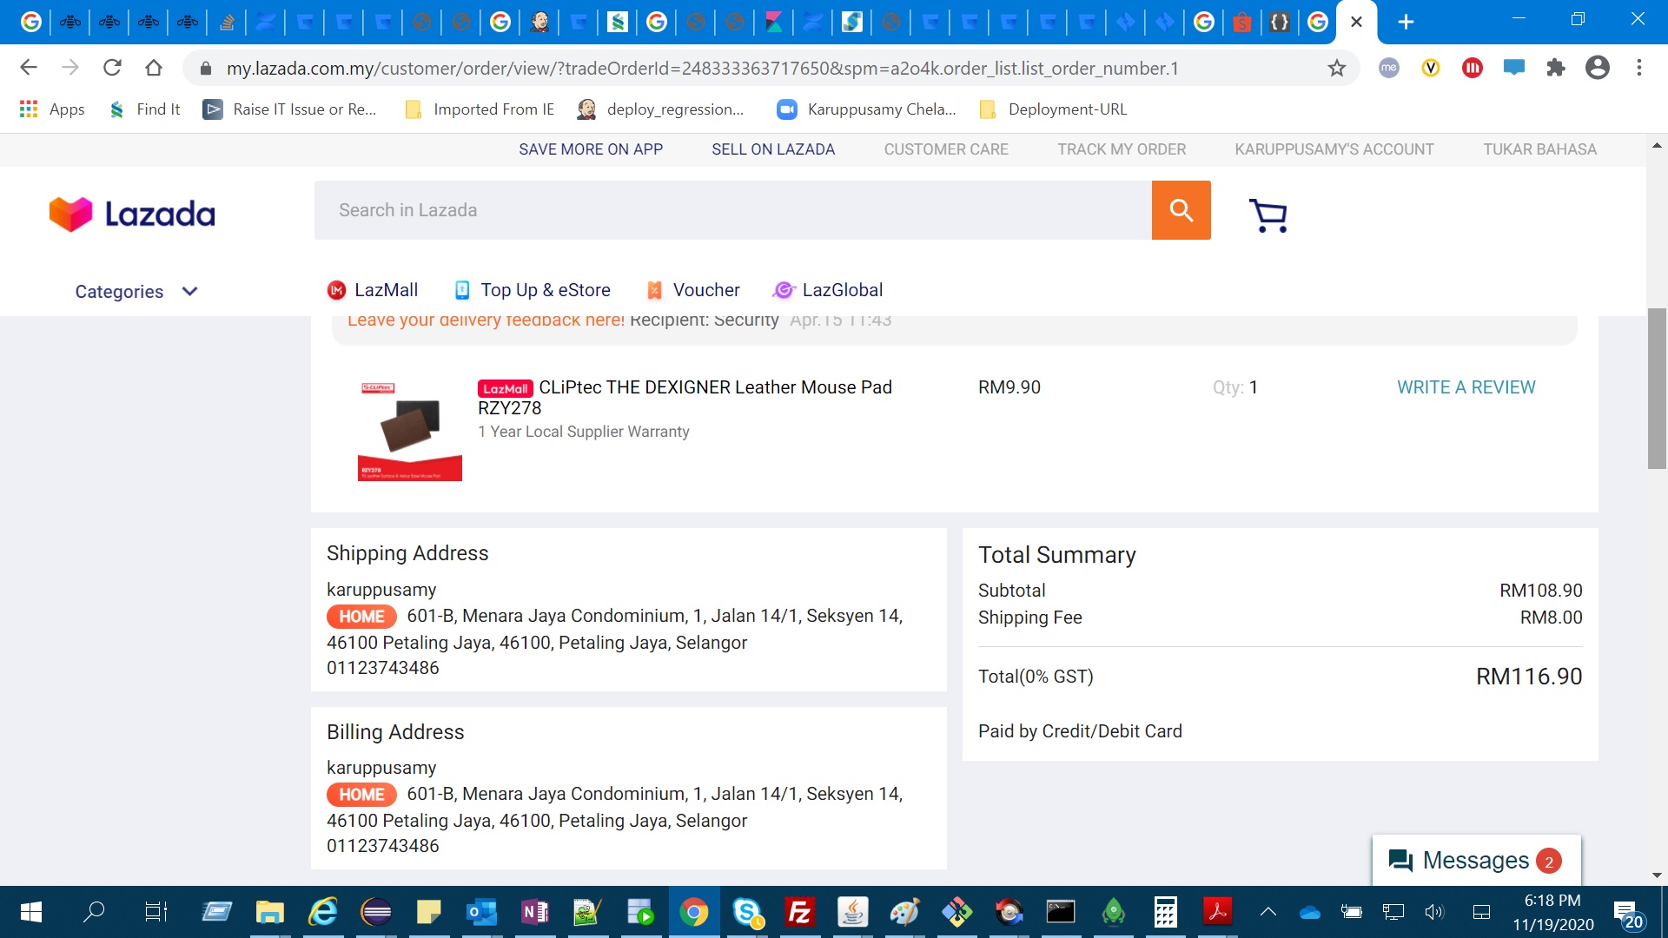Open Command Prompt from the taskbar

click(1061, 912)
